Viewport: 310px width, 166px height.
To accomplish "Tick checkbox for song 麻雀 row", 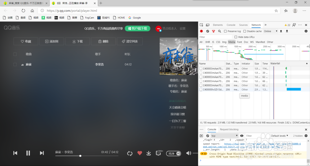I will pyautogui.click(x=15, y=64).
